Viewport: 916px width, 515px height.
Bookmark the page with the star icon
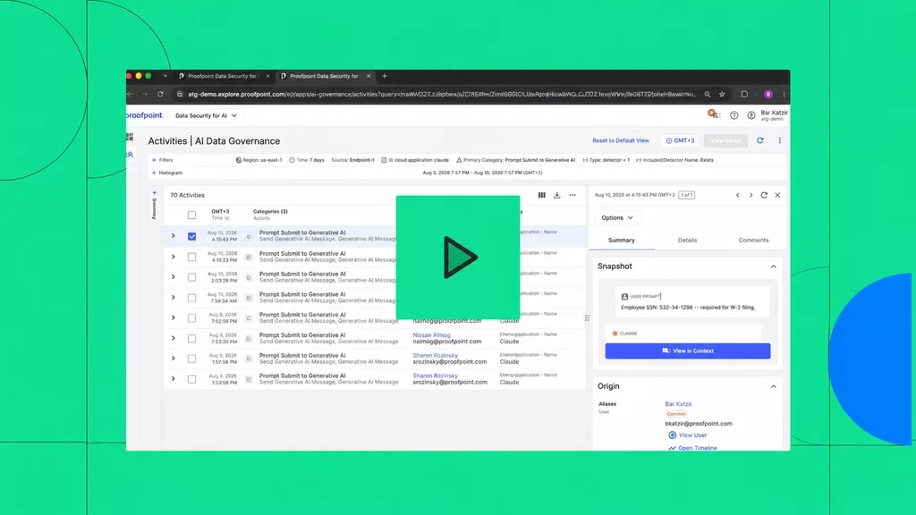[x=722, y=94]
